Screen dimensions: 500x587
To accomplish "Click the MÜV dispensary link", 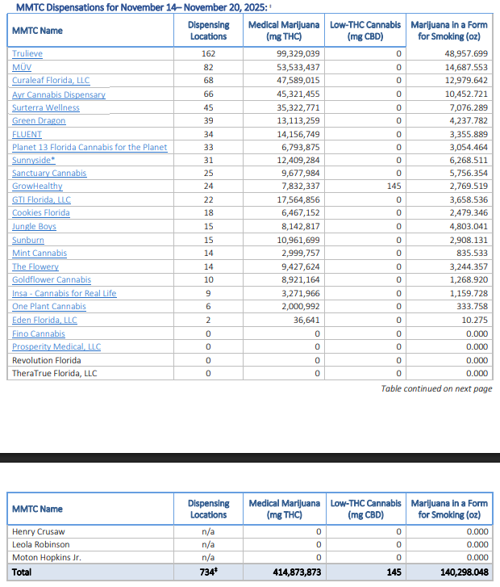I will pyautogui.click(x=22, y=68).
